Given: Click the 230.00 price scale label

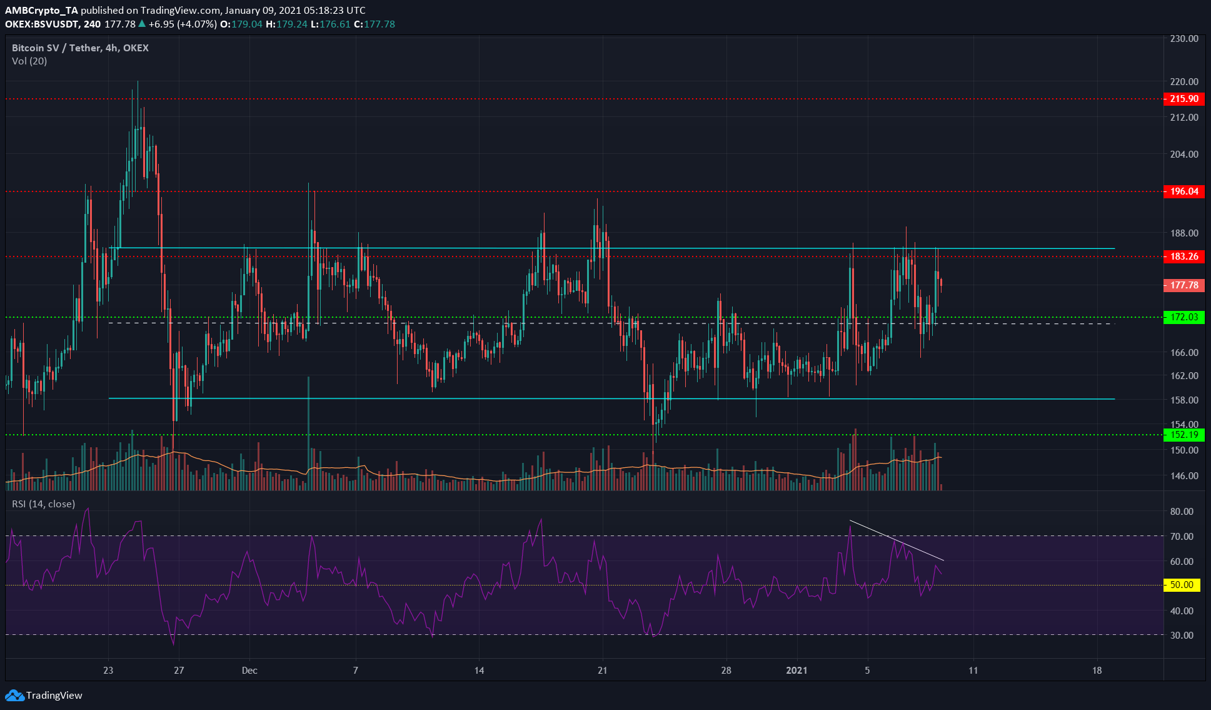Looking at the screenshot, I should pos(1183,39).
